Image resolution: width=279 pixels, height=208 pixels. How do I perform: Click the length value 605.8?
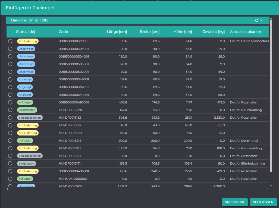(123, 118)
